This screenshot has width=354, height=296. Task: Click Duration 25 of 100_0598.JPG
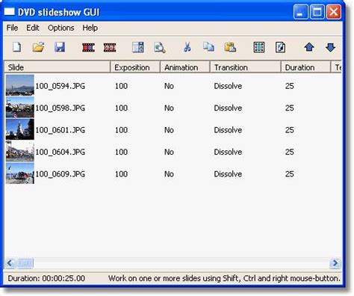(x=290, y=108)
